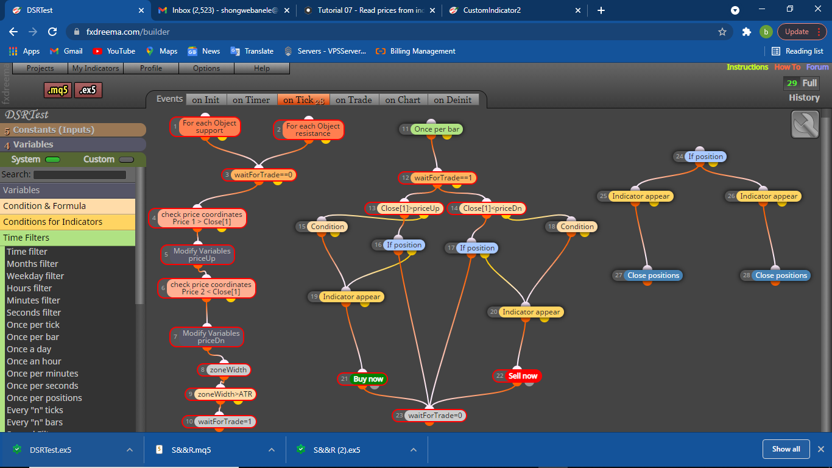Viewport: 832px width, 468px height.
Task: Click the sidebar Search field
Action: (x=80, y=175)
